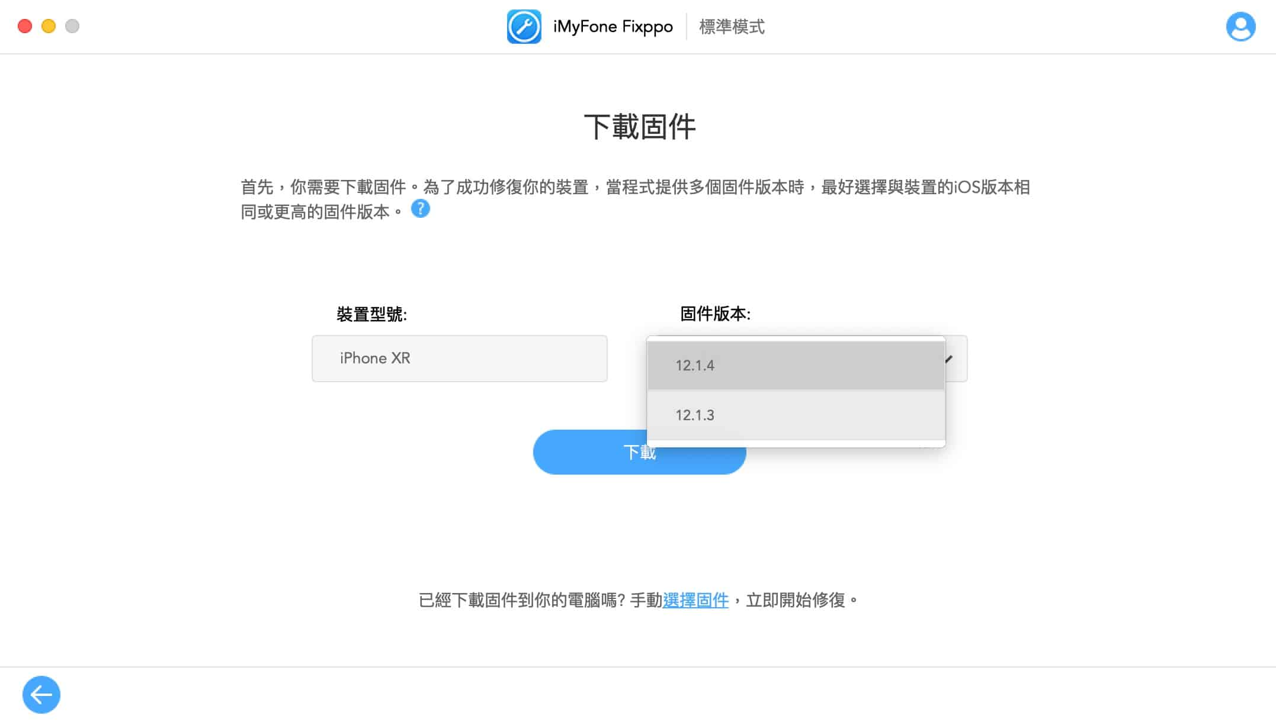Click the 固件版本 label
The height and width of the screenshot is (722, 1276).
pos(715,314)
